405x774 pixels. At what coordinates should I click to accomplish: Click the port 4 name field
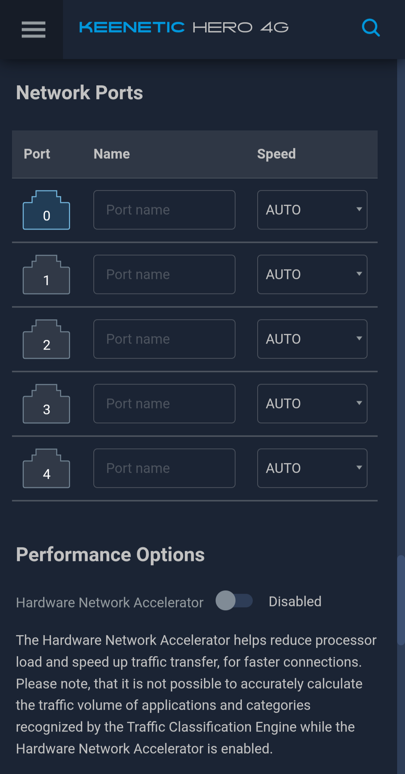164,468
